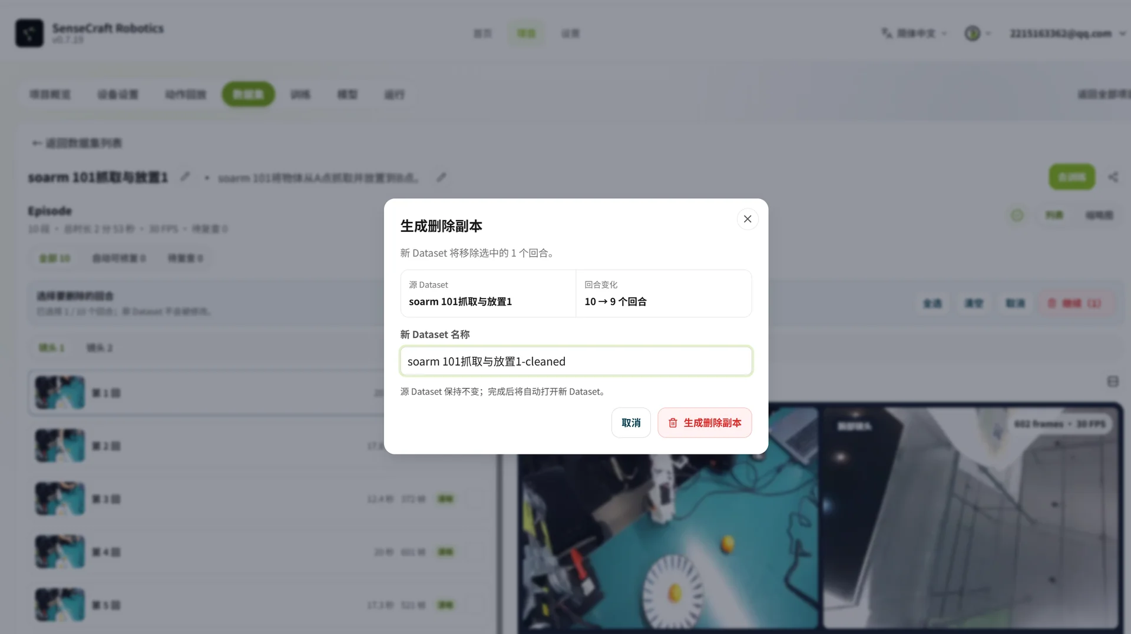This screenshot has width=1131, height=634.
Task: Open episode 2 thumbnail in list
Action: click(59, 446)
